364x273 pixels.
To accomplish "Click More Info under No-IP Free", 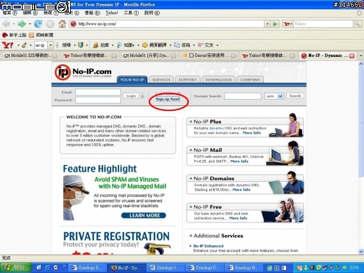I will [238, 218].
